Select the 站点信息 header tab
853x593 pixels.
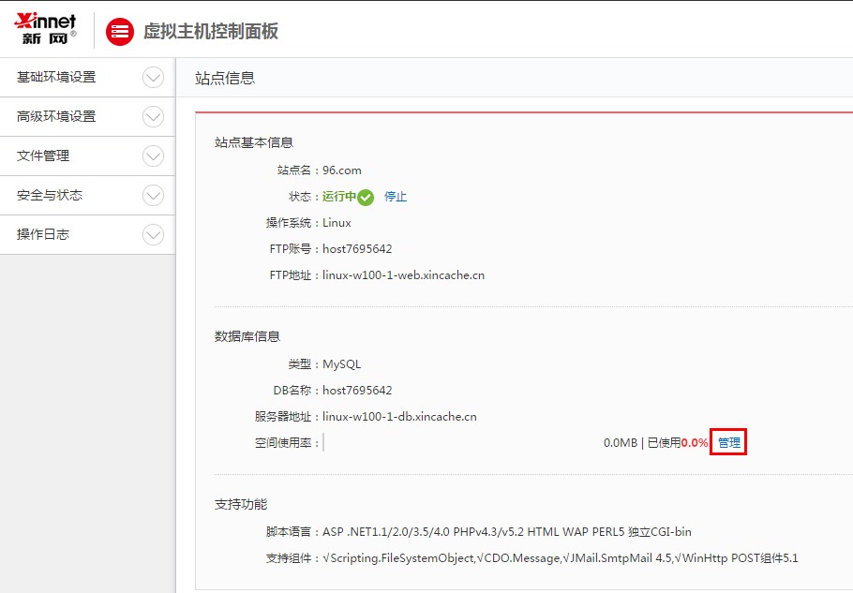(225, 78)
